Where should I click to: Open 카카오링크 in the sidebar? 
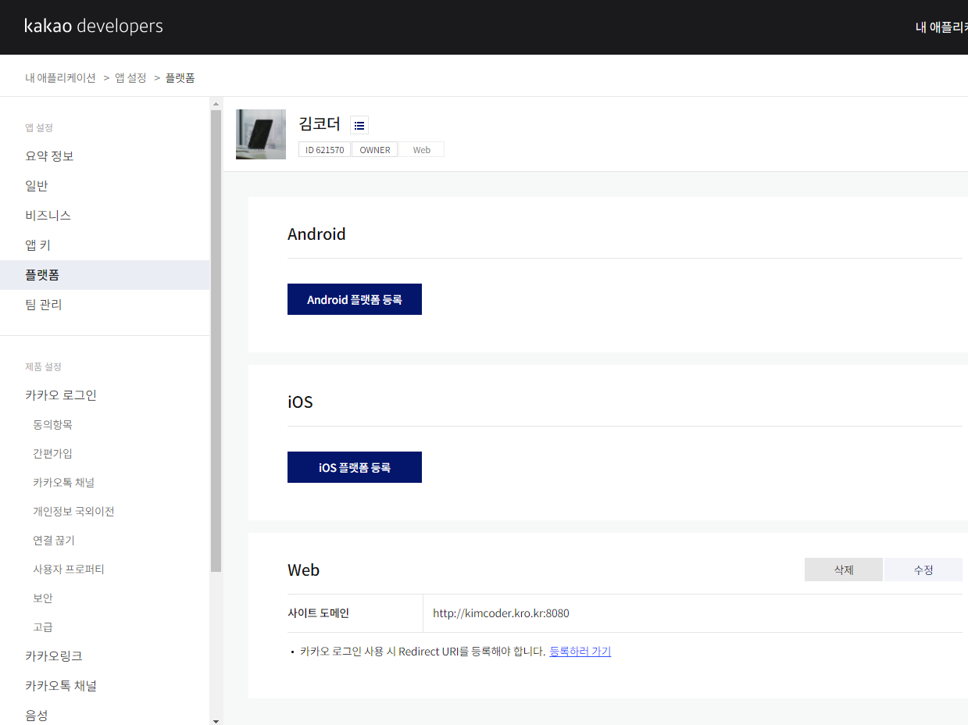tap(54, 656)
